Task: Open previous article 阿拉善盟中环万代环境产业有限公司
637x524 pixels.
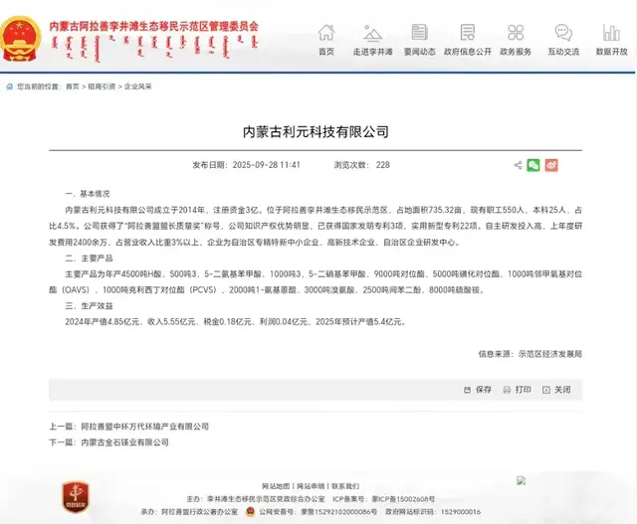Action: tap(145, 427)
